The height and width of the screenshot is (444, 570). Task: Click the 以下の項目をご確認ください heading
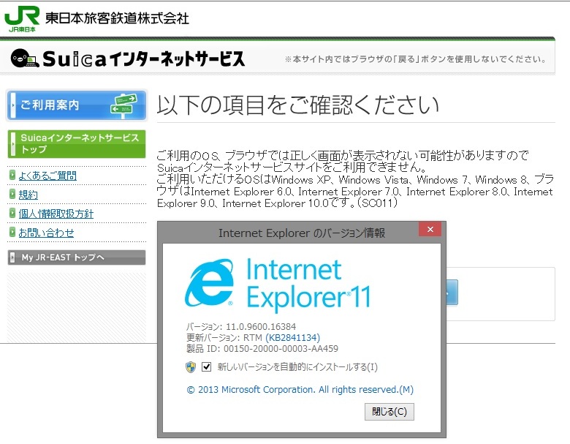[297, 105]
